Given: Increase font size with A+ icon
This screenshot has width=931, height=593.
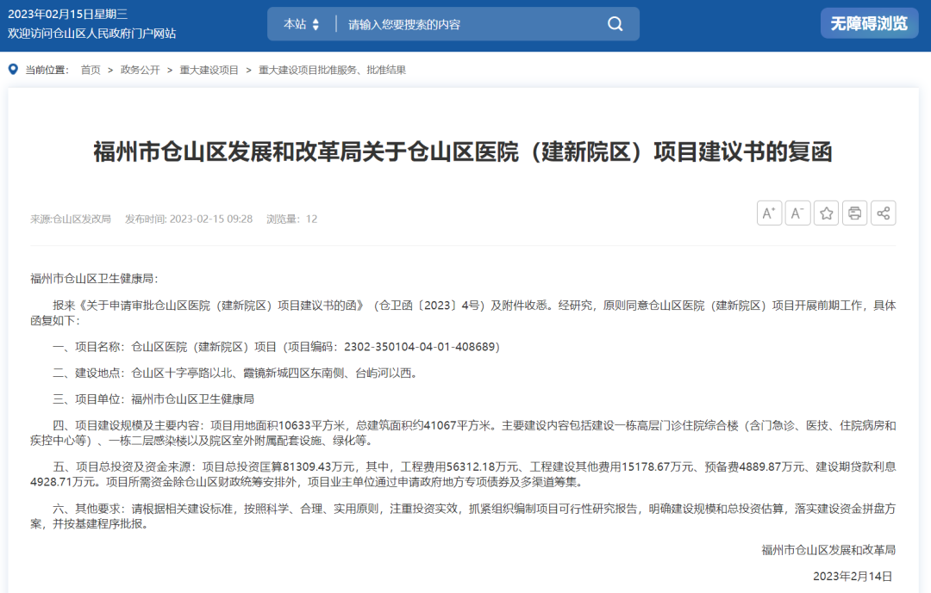Looking at the screenshot, I should coord(769,213).
